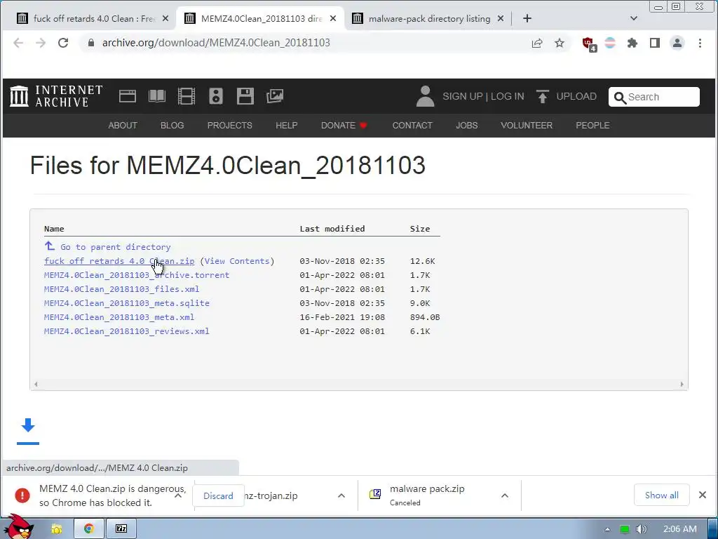
Task: Expand options for the trojan.zip download
Action: point(341,495)
